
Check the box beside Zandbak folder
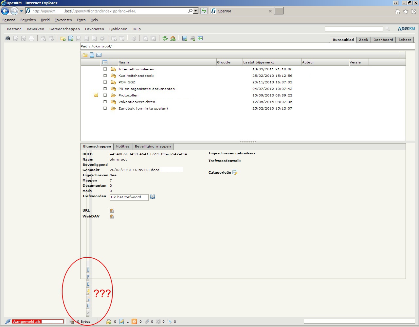tap(105, 108)
